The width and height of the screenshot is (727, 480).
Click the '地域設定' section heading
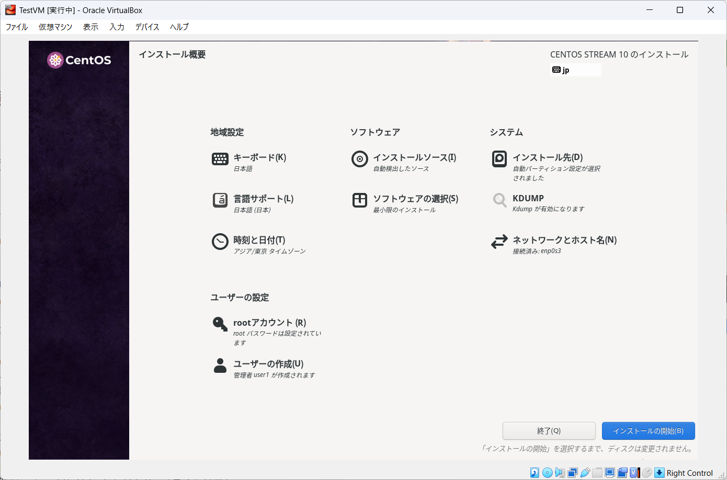(x=227, y=132)
